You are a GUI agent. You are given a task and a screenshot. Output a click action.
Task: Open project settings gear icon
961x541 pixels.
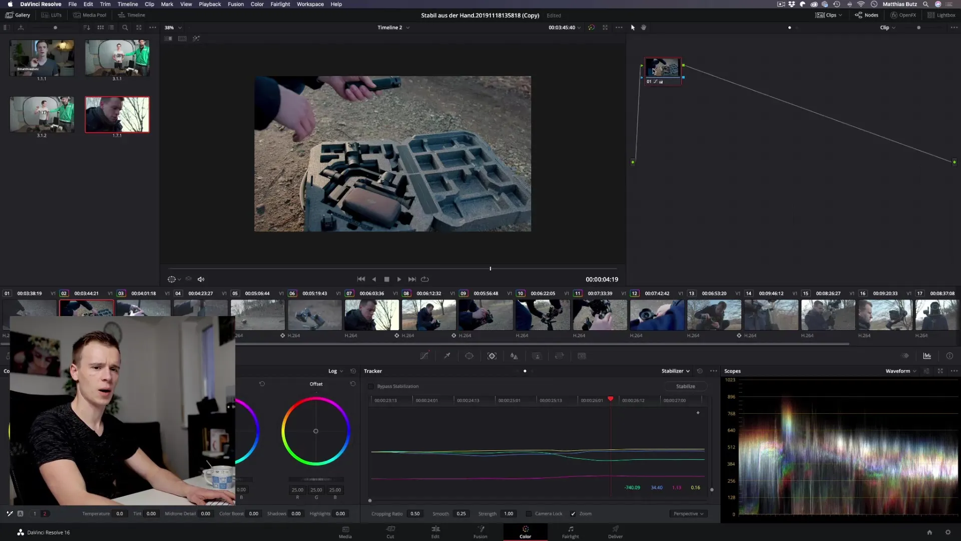(x=948, y=532)
